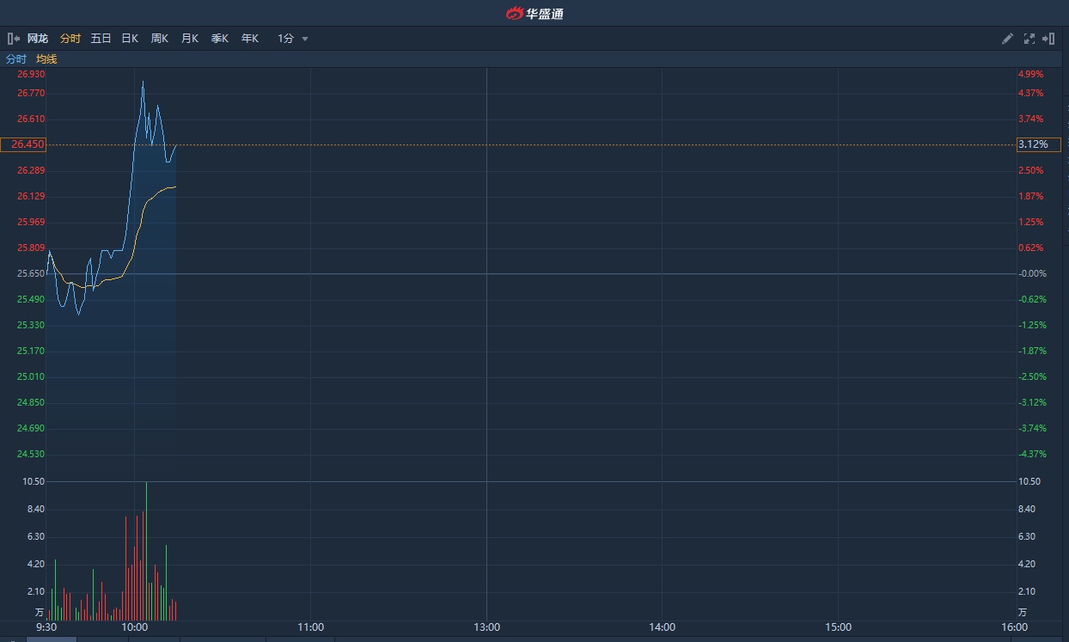Image resolution: width=1069 pixels, height=642 pixels.
Task: Click the fullscreen expand chart icon
Action: click(1029, 39)
